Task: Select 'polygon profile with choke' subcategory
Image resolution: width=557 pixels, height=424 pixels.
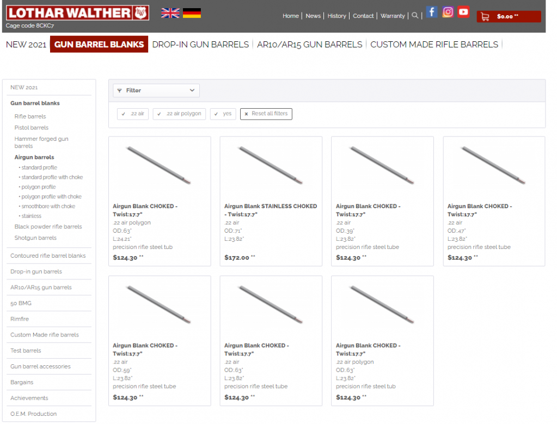Action: (x=51, y=196)
